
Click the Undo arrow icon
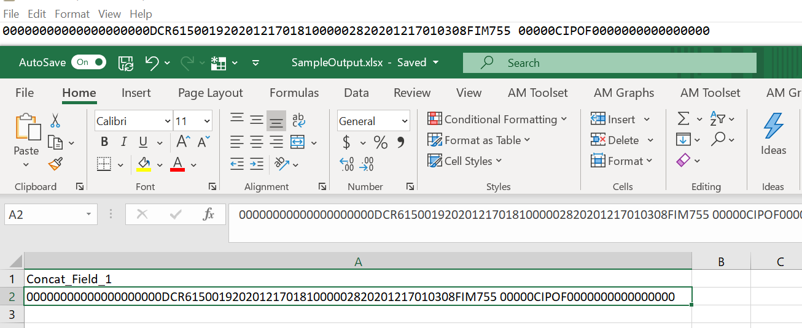(x=152, y=63)
